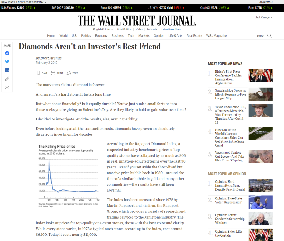Open the DJIA Futures ticker quote
284x241 pixels.
(18, 8)
